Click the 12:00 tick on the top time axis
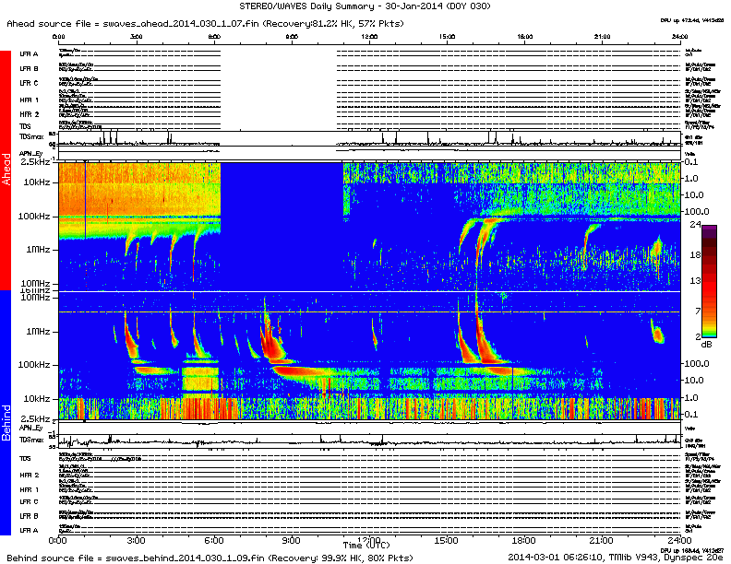 [369, 36]
